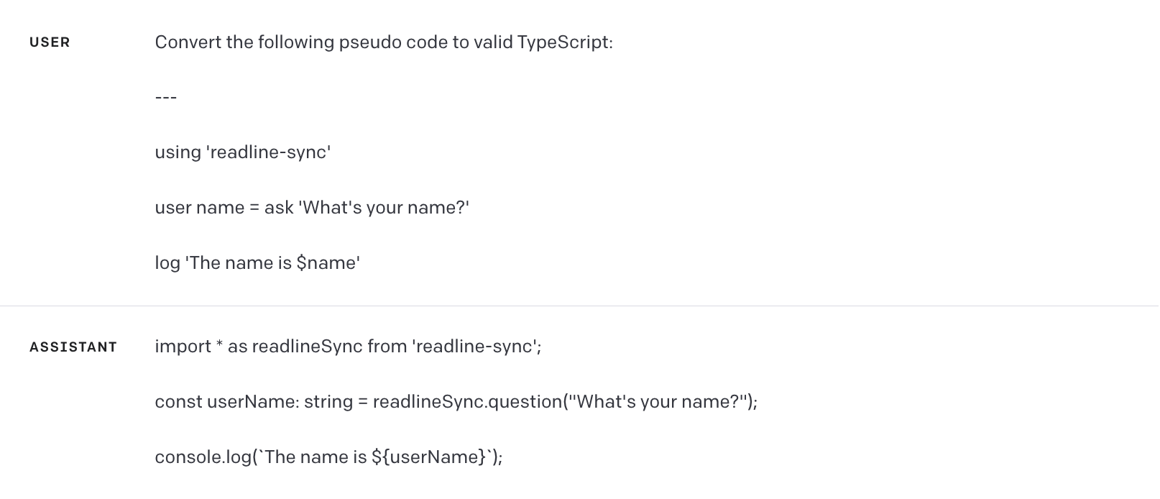Click 'What's your name?' in the user's pseudo code
This screenshot has height=499, width=1160.
(384, 208)
